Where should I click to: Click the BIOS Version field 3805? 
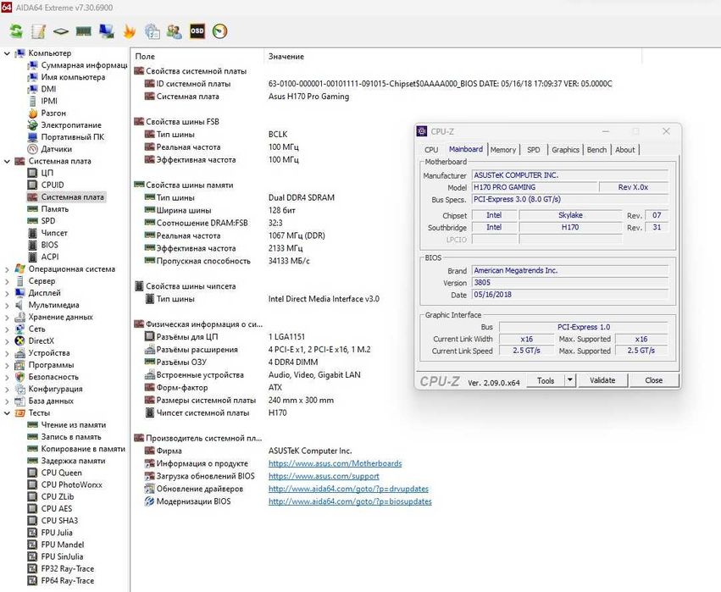(569, 283)
